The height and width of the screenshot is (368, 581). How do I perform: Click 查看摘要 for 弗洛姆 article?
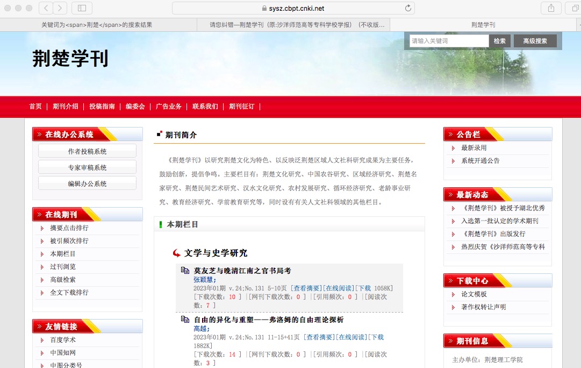[x=319, y=337]
